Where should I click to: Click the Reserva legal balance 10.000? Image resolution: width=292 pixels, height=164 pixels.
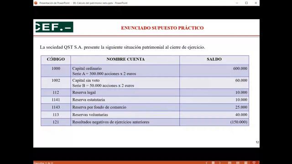tap(241, 92)
